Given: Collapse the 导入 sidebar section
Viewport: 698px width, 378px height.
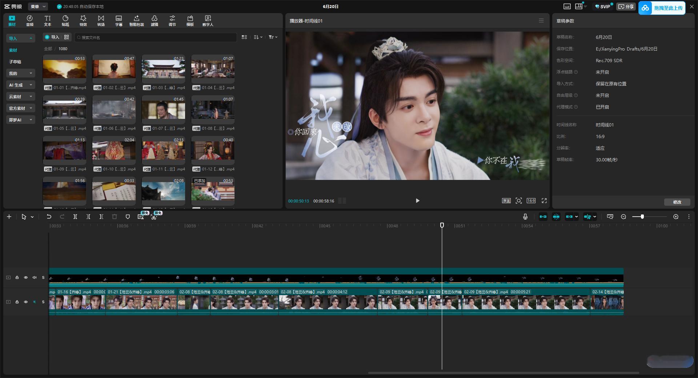Looking at the screenshot, I should point(20,38).
